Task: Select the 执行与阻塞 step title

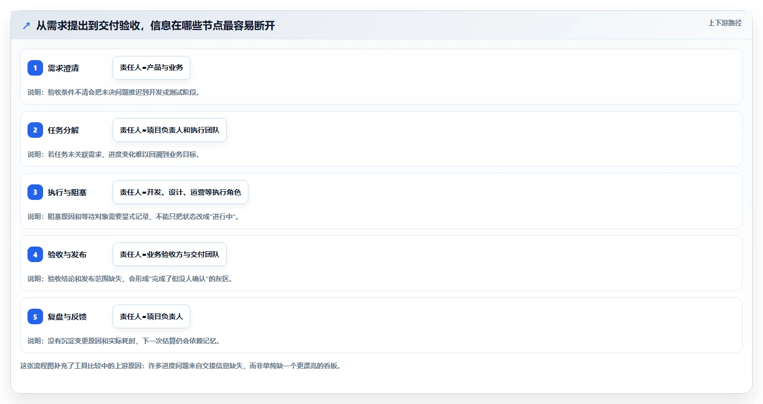Action: point(67,192)
